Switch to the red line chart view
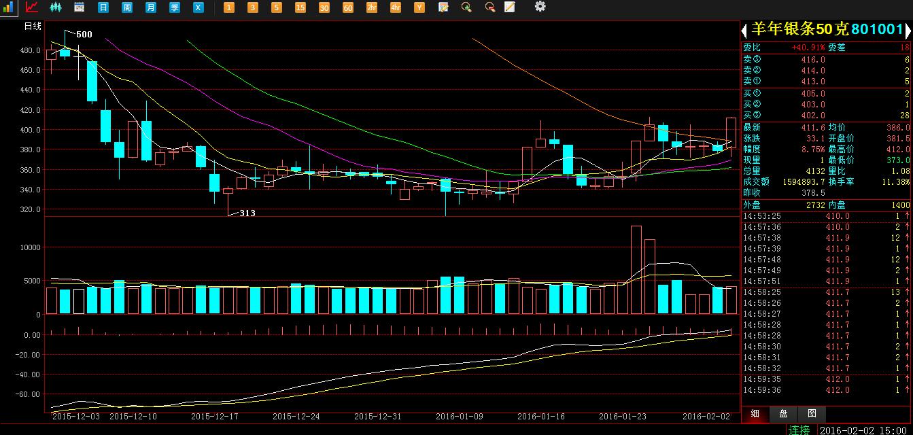 click(32, 7)
